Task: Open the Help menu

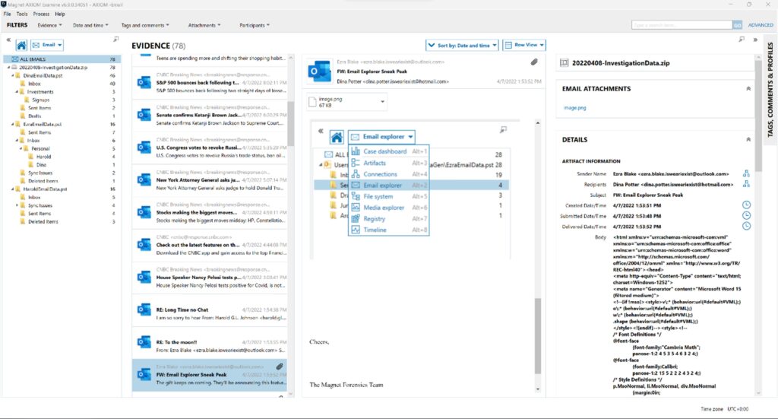Action: pyautogui.click(x=60, y=14)
